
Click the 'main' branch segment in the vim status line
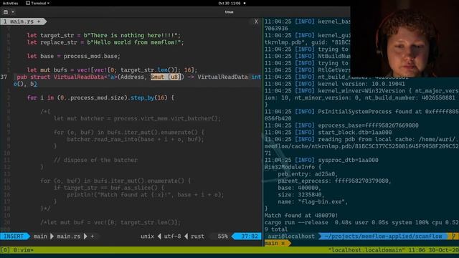coord(40,236)
